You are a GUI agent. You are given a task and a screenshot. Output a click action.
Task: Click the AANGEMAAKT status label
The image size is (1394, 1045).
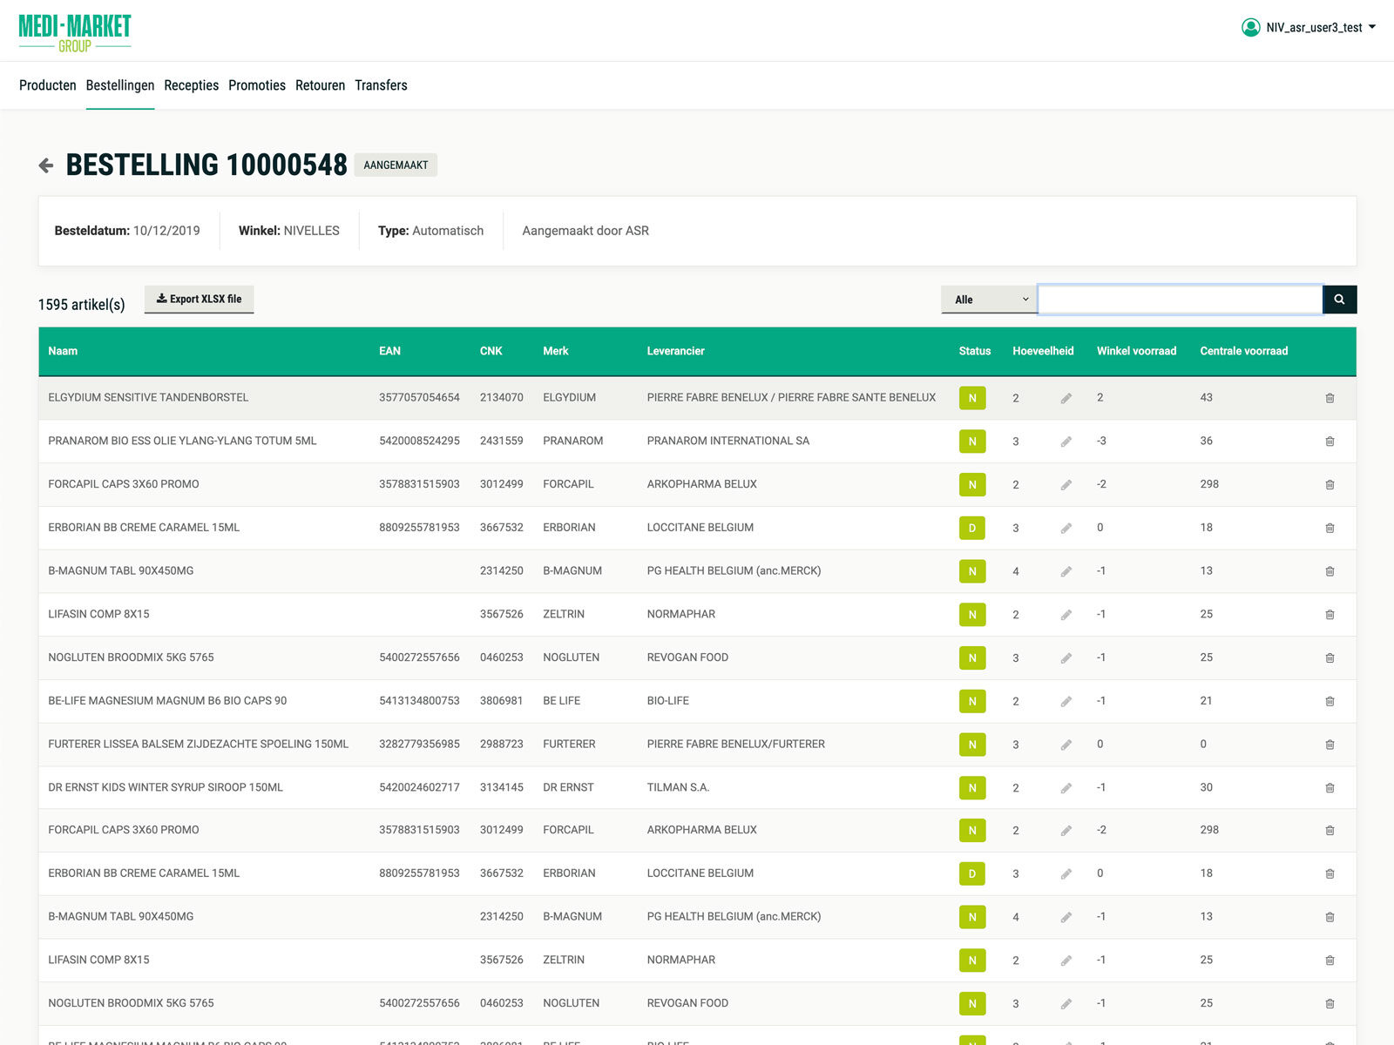coord(396,165)
